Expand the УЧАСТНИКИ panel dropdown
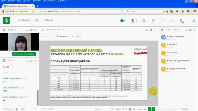The width and height of the screenshot is (198, 111). click(x=173, y=30)
